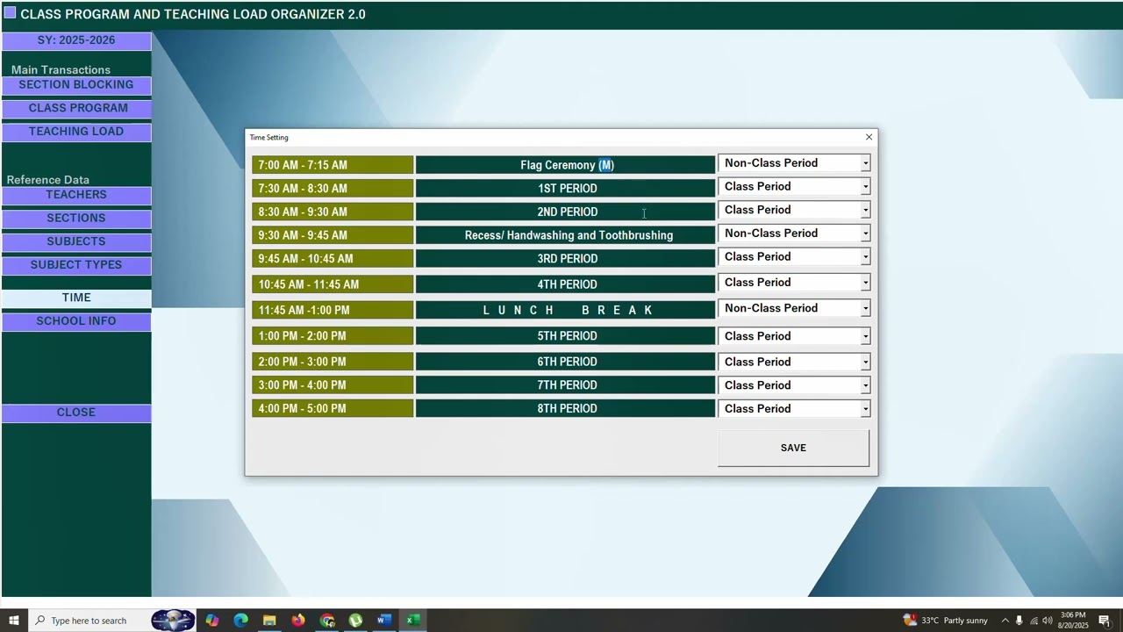
Task: Click the 11:45 AM -1:00 PM time slot
Action: pos(333,310)
